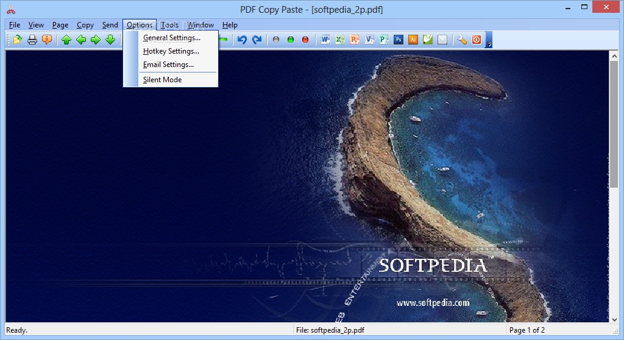Viewport: 624px width, 340px height.
Task: Click the green right arrow icon
Action: click(96, 40)
